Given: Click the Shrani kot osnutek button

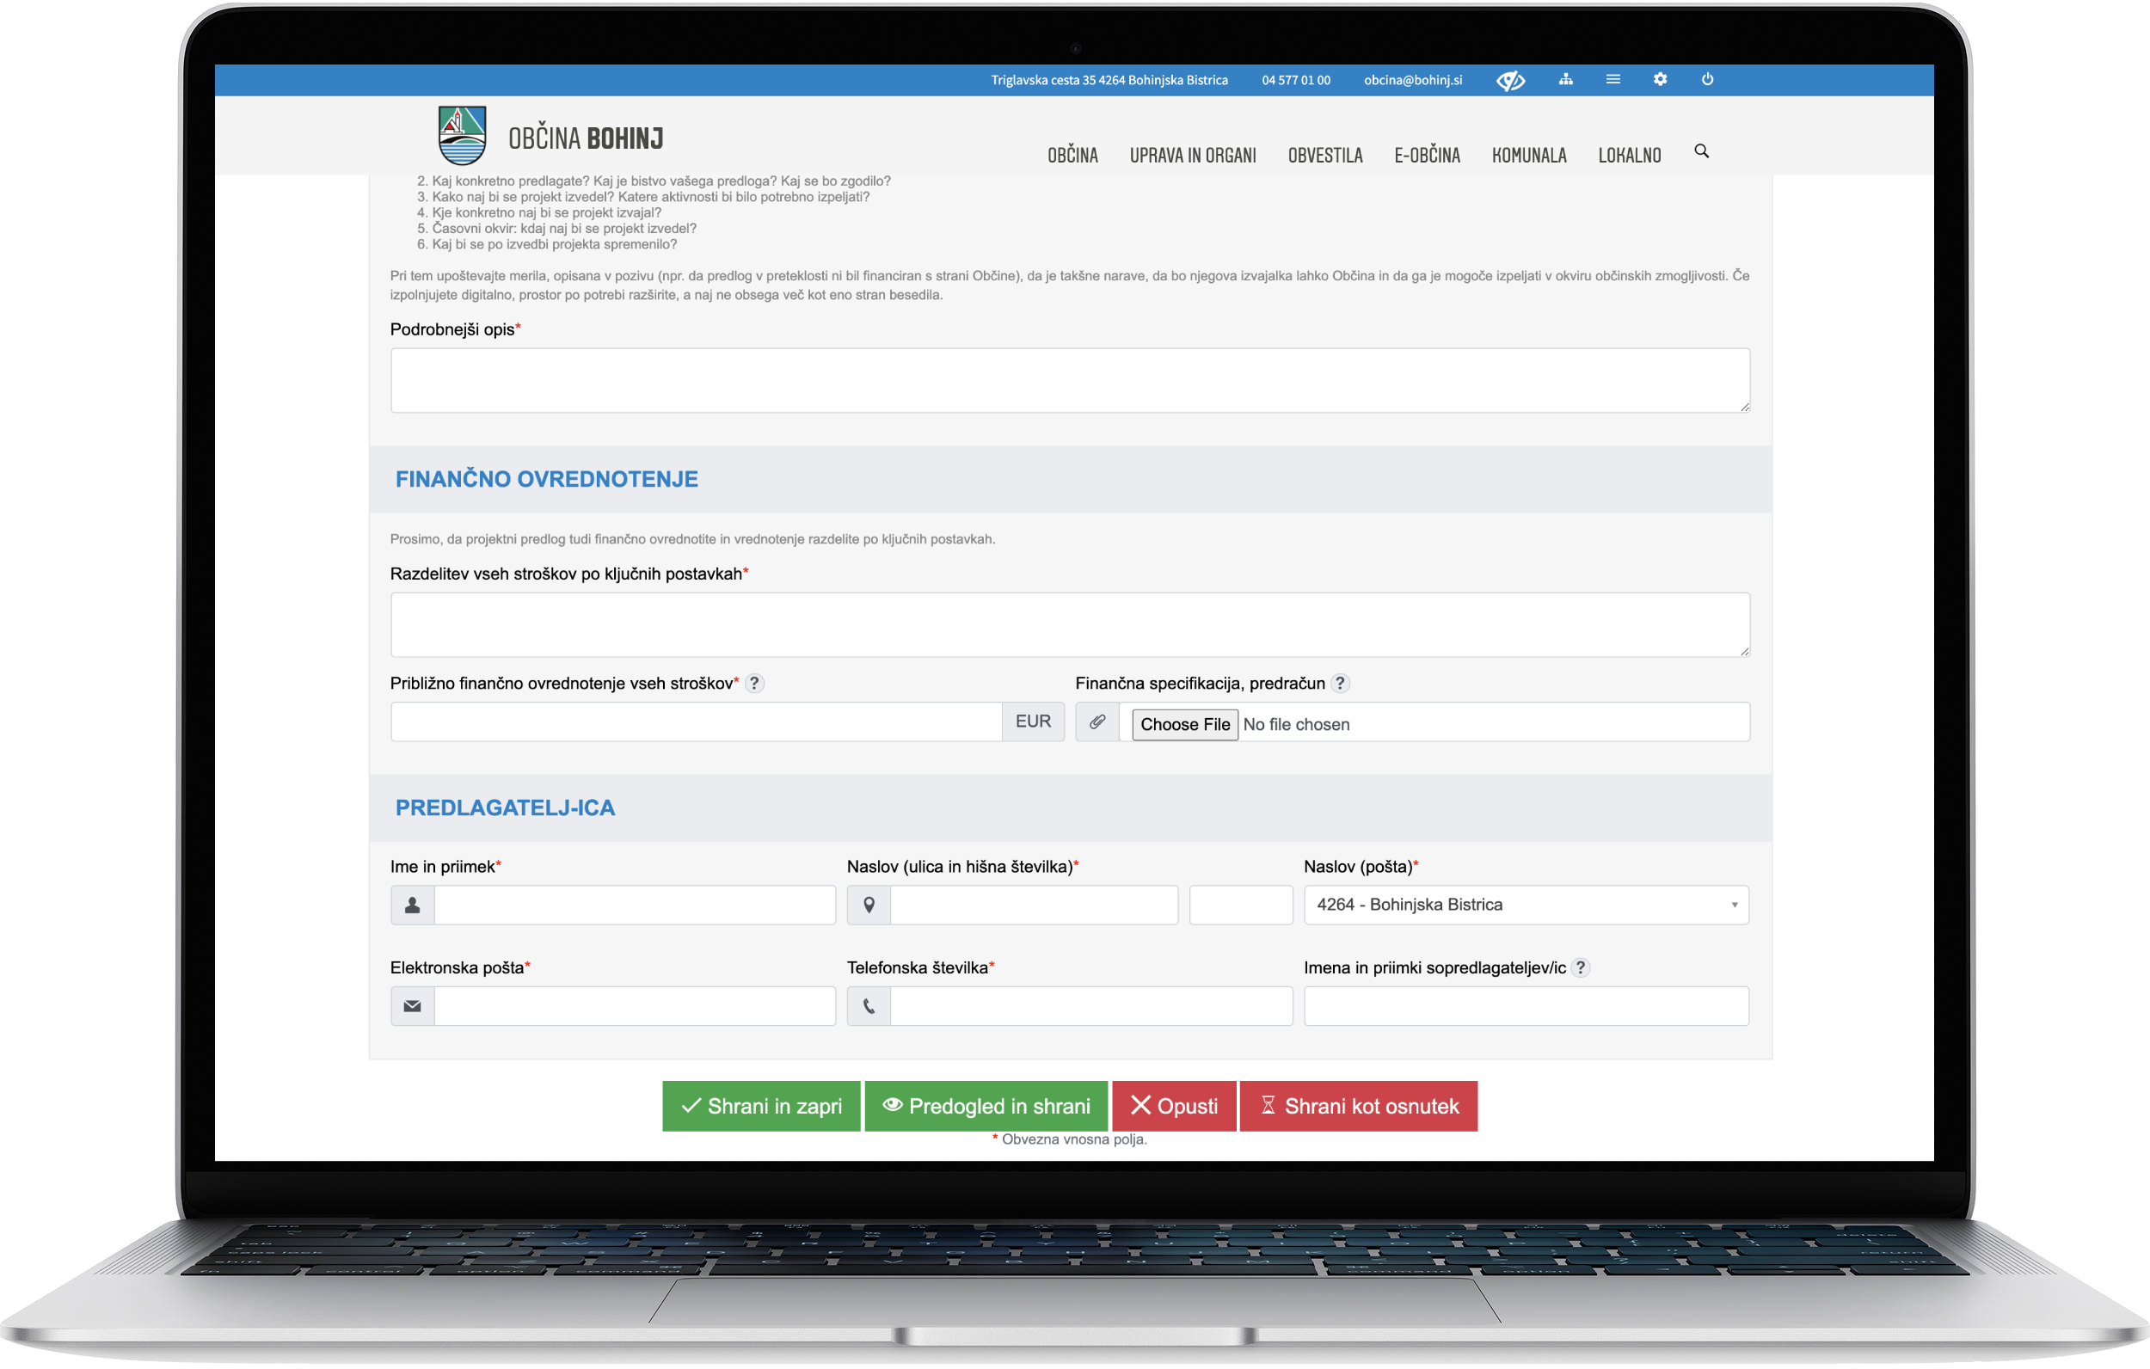Looking at the screenshot, I should tap(1358, 1107).
